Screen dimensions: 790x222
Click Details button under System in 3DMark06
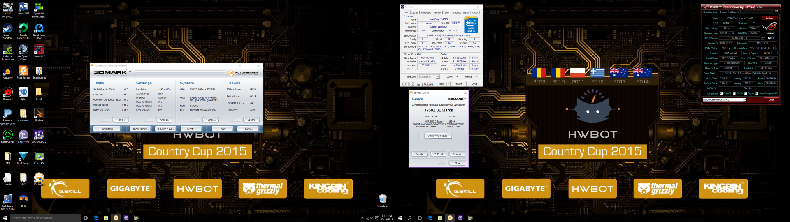tap(211, 120)
